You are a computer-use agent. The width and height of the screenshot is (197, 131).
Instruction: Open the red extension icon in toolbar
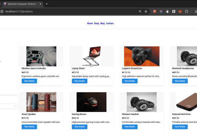coord(155,11)
